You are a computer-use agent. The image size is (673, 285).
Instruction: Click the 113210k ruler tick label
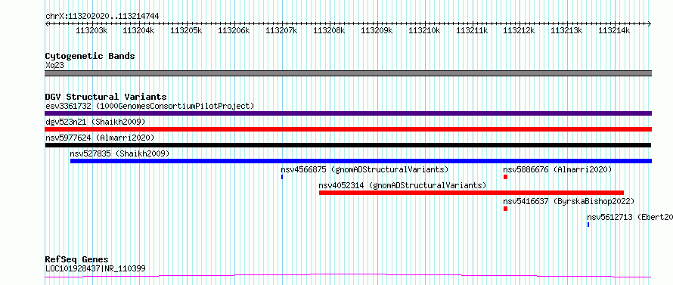coord(424,31)
